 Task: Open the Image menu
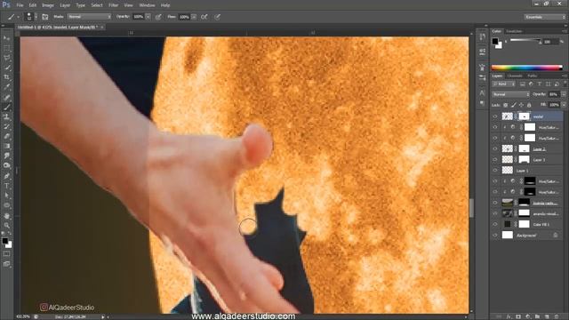(x=48, y=5)
